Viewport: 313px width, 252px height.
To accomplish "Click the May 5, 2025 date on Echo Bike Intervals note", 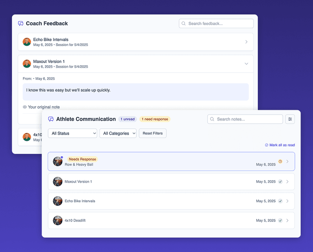I will click(266, 201).
